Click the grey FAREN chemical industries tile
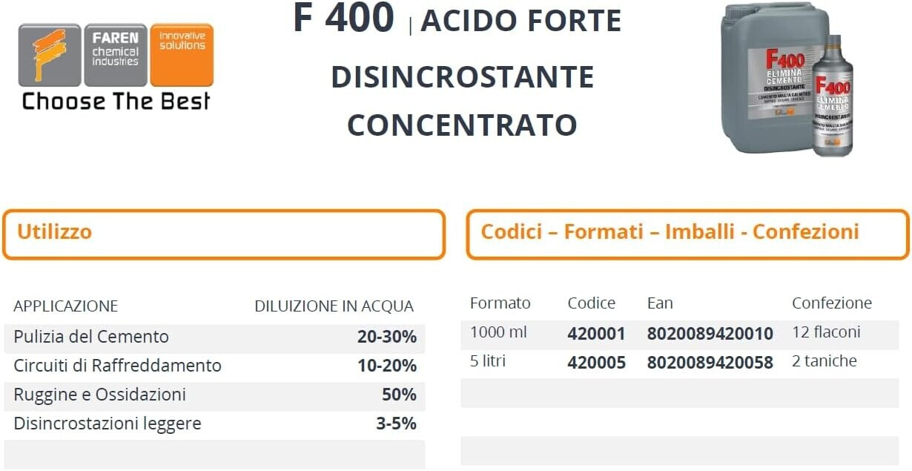 coord(115,55)
